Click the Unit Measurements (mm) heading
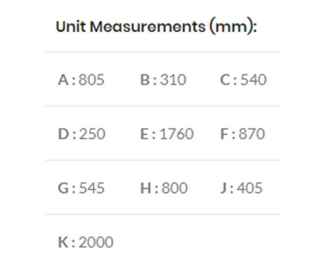The image size is (318, 267). [x=156, y=27]
